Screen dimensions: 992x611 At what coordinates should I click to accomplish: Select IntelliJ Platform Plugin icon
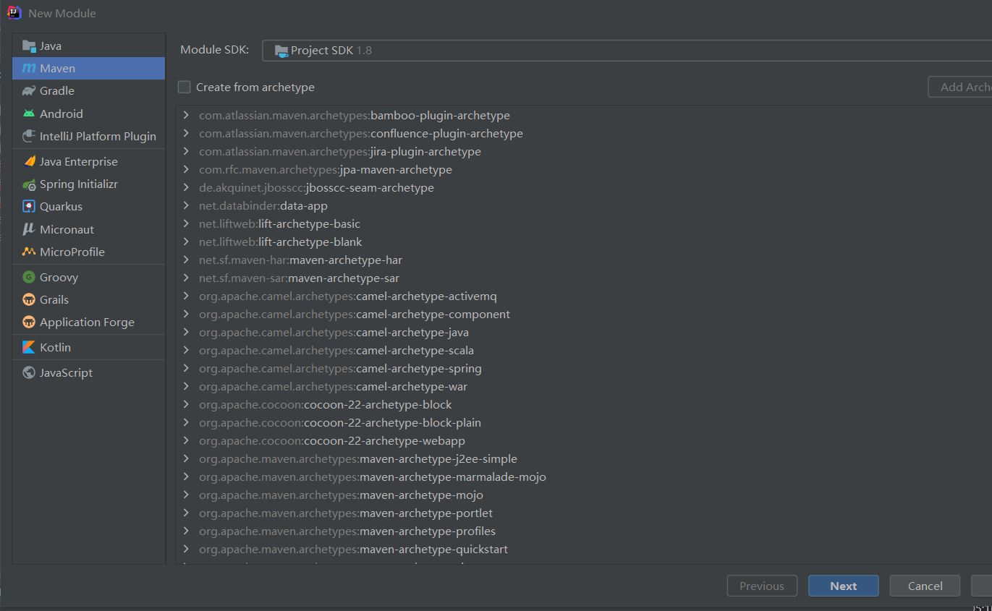point(29,136)
